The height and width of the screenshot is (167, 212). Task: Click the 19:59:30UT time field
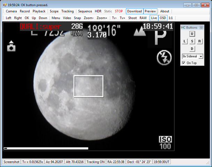pyautogui.click(x=162, y=162)
